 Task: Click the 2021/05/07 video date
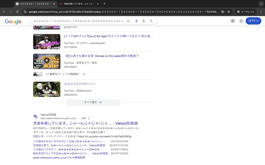point(70,67)
